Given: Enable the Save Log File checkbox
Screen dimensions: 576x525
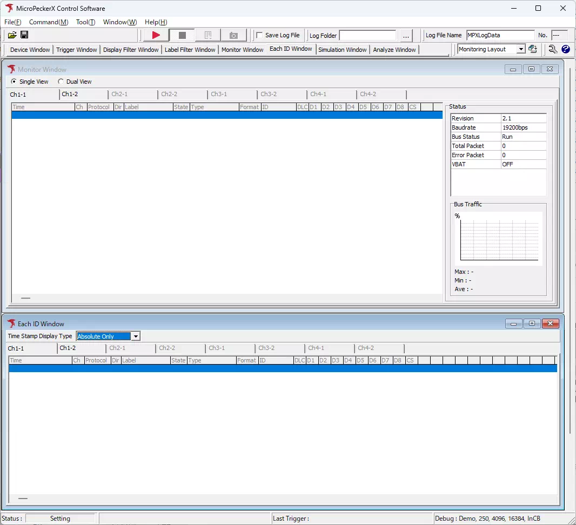Looking at the screenshot, I should (x=259, y=35).
